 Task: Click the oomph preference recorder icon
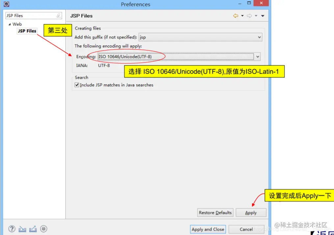point(44,229)
